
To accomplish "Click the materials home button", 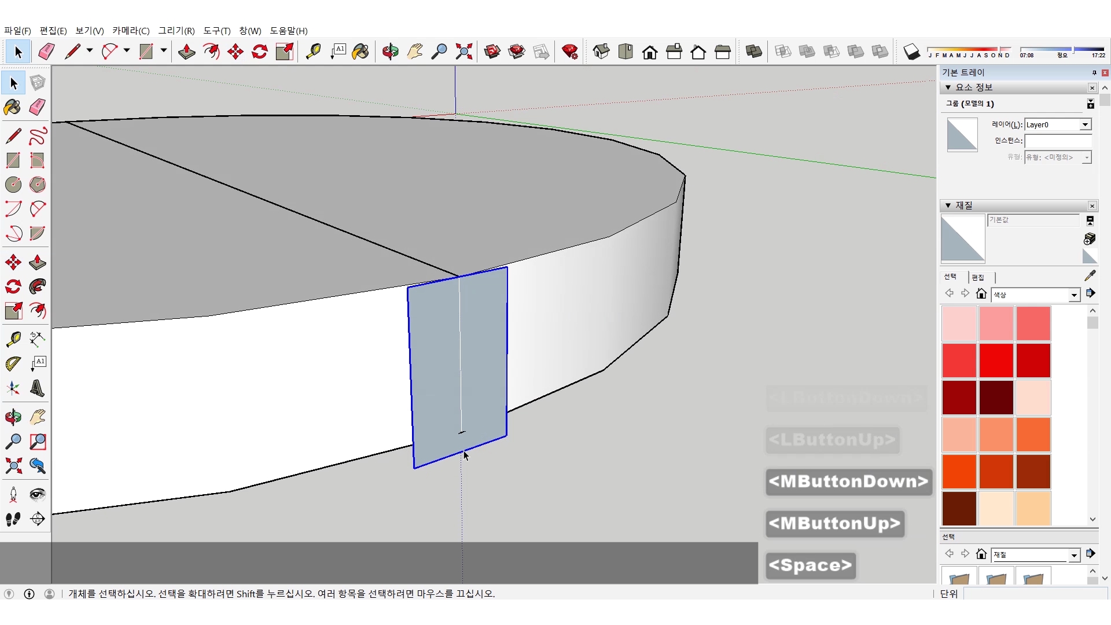I will click(x=981, y=294).
